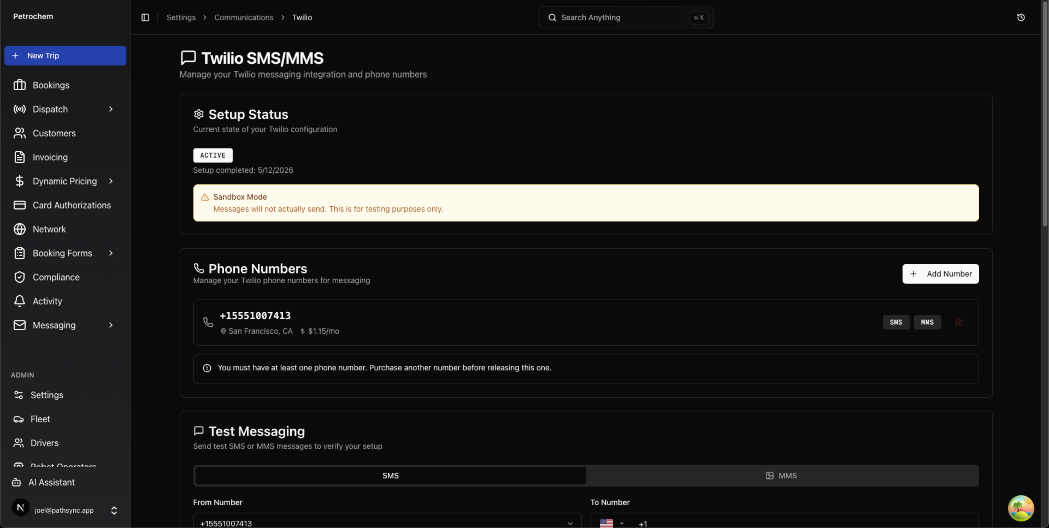This screenshot has width=1049, height=528.
Task: Open the country flag selector dropdown
Action: pyautogui.click(x=612, y=523)
